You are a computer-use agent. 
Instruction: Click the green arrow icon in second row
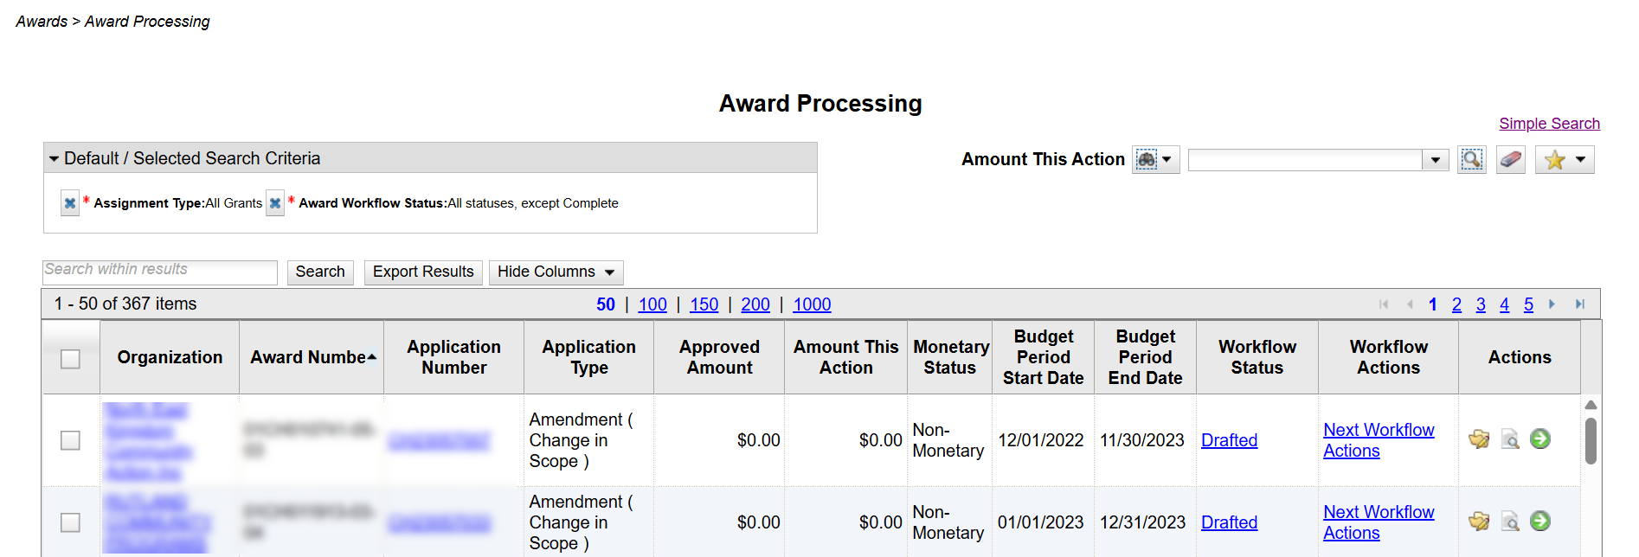coord(1540,522)
